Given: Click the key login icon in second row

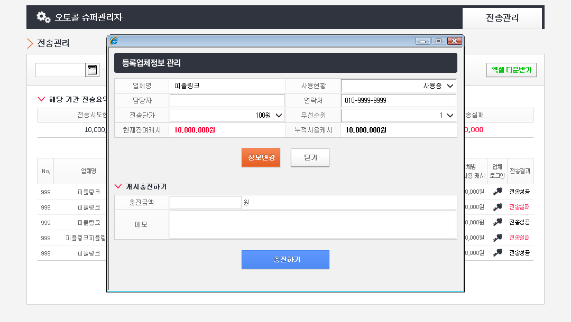Looking at the screenshot, I should pos(497,207).
